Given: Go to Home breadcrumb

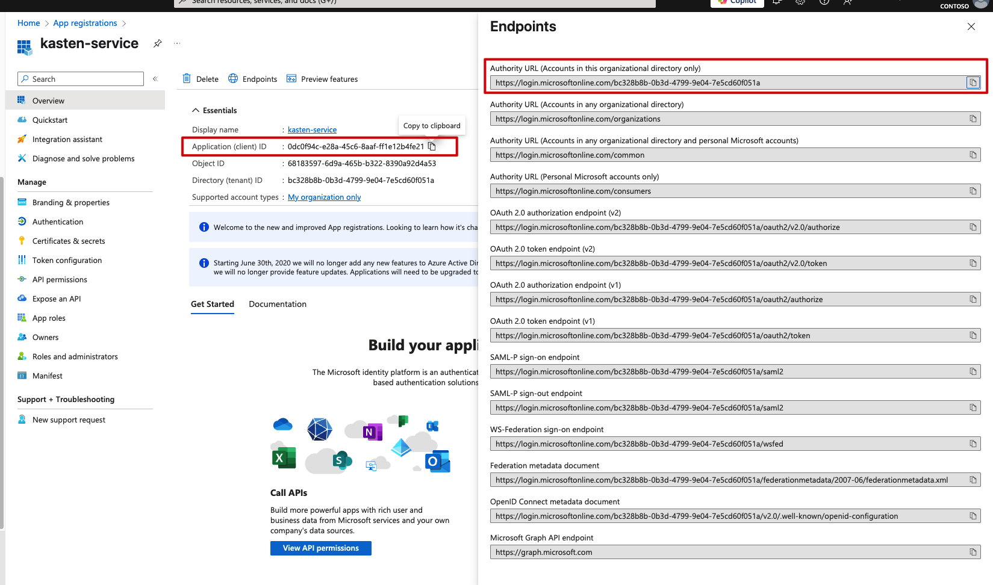Looking at the screenshot, I should (x=28, y=23).
